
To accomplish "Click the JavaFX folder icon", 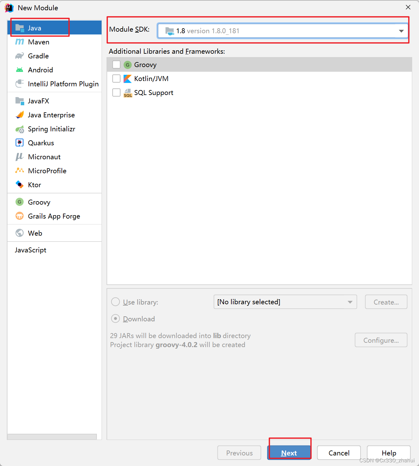I will tap(20, 101).
